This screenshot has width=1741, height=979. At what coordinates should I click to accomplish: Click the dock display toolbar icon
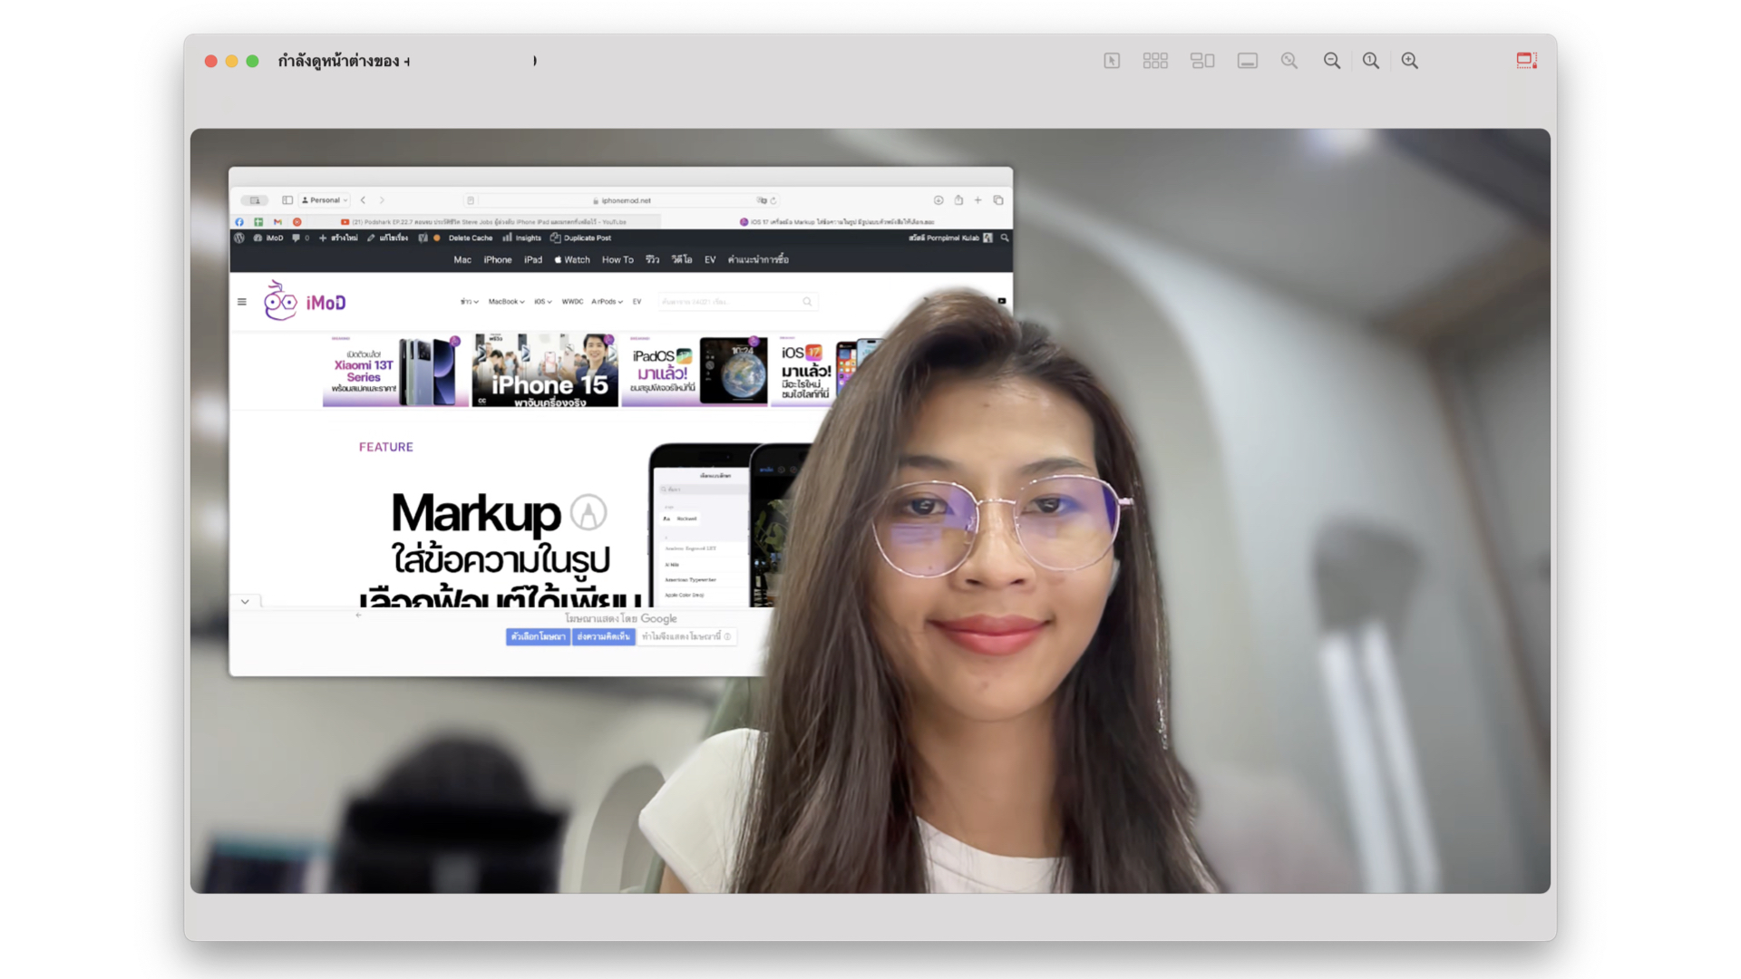coord(1248,61)
